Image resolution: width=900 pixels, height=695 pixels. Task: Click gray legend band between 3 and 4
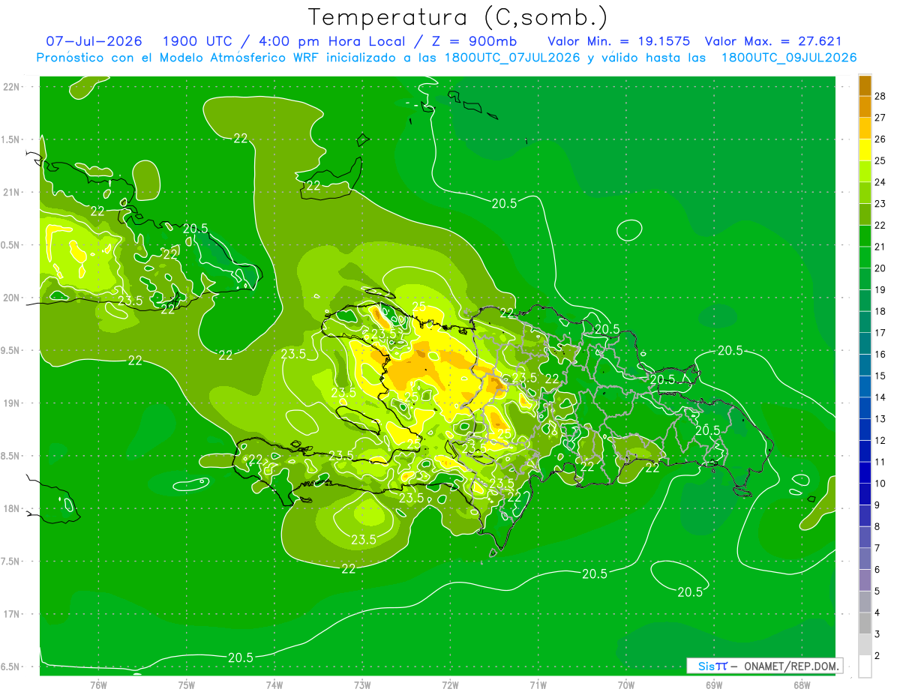click(x=865, y=623)
